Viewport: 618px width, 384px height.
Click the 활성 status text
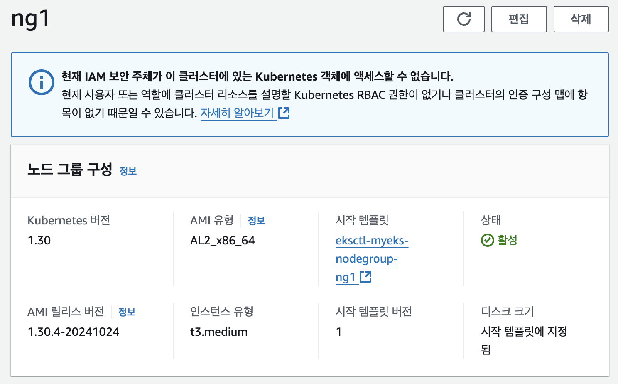[507, 240]
